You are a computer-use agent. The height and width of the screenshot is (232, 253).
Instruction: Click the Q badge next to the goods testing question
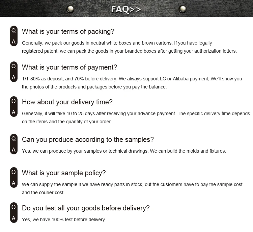[14, 207]
